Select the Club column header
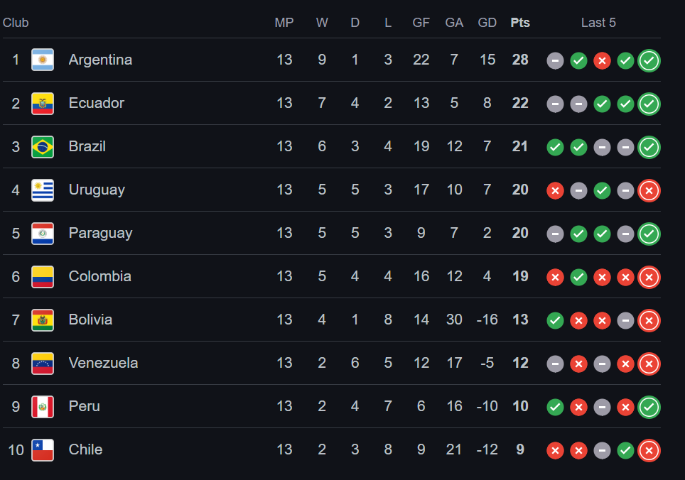Screen dimensions: 685x480 (16, 23)
